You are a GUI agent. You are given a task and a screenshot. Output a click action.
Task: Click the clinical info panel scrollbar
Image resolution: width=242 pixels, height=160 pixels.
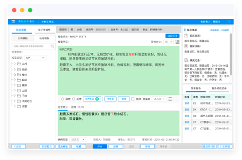click(231, 55)
